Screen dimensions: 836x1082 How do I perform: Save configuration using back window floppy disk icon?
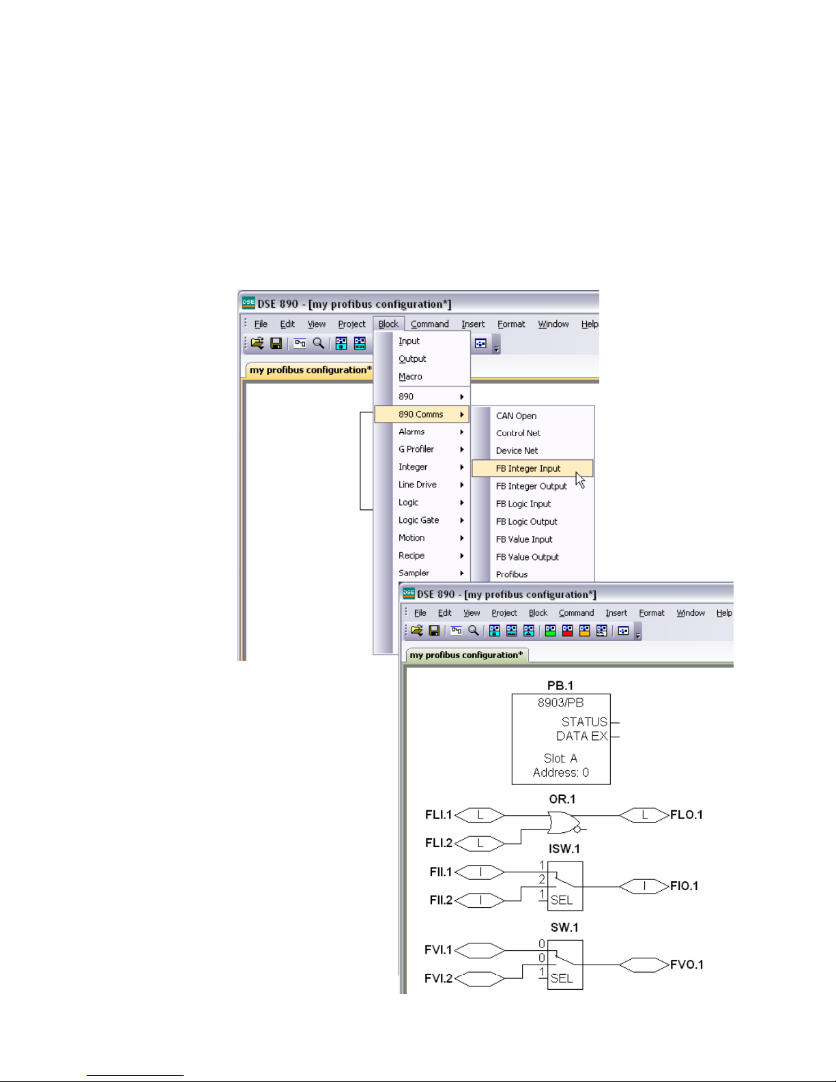click(276, 343)
